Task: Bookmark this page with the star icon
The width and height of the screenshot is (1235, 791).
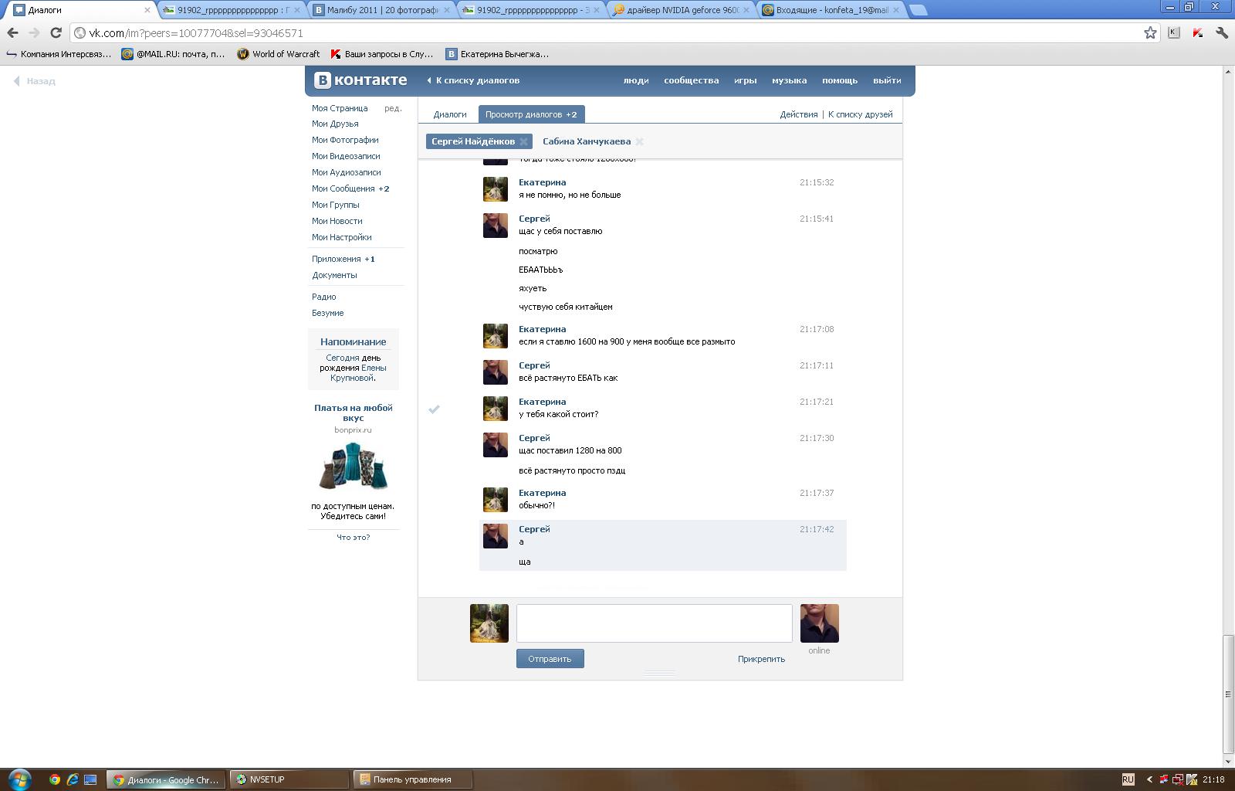Action: point(1150,32)
